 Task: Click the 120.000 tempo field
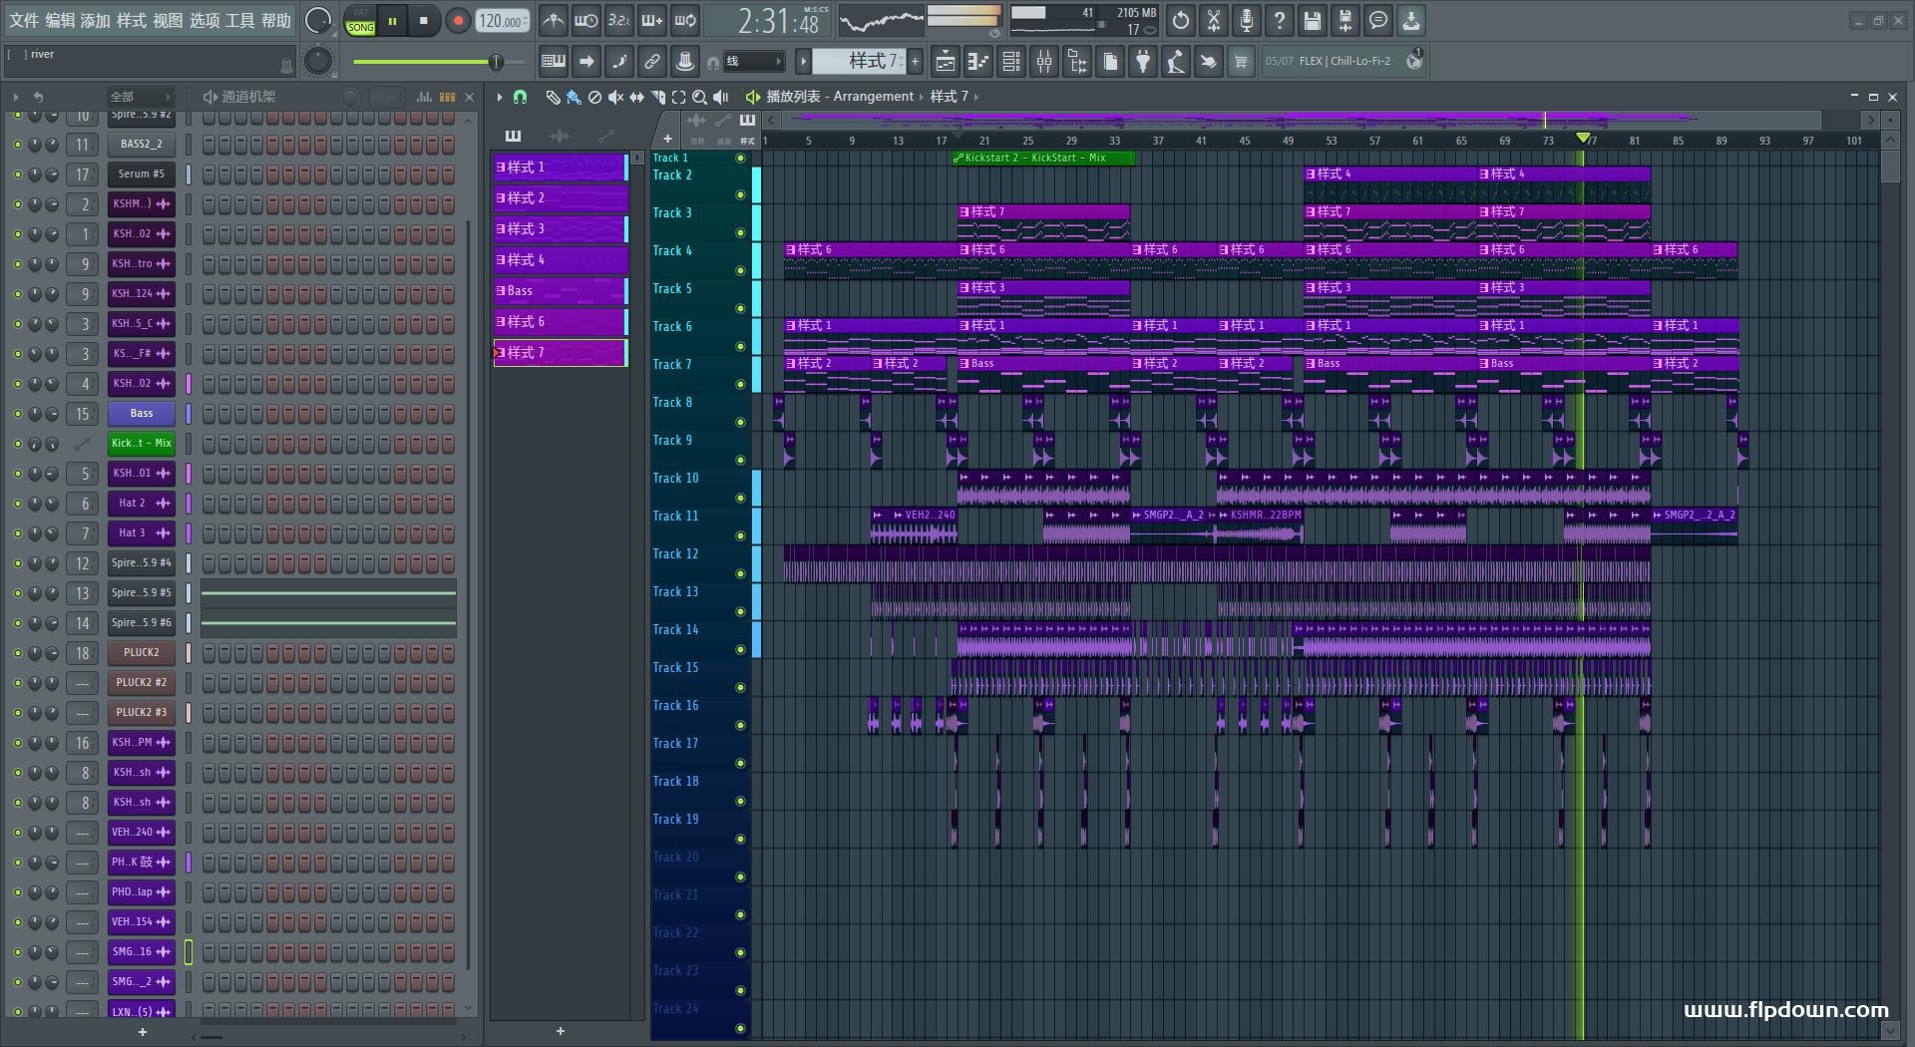(502, 21)
